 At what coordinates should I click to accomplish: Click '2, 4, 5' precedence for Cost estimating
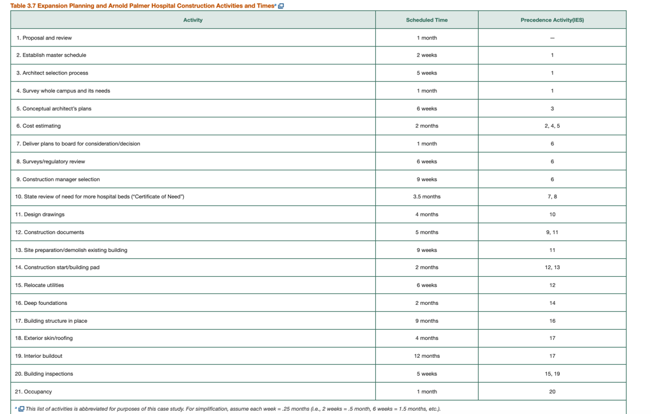pos(552,126)
